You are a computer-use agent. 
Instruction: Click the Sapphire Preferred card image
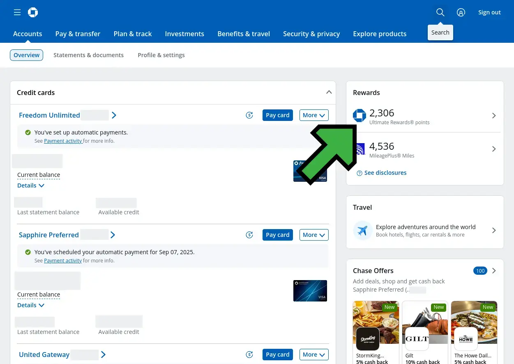pos(310,291)
